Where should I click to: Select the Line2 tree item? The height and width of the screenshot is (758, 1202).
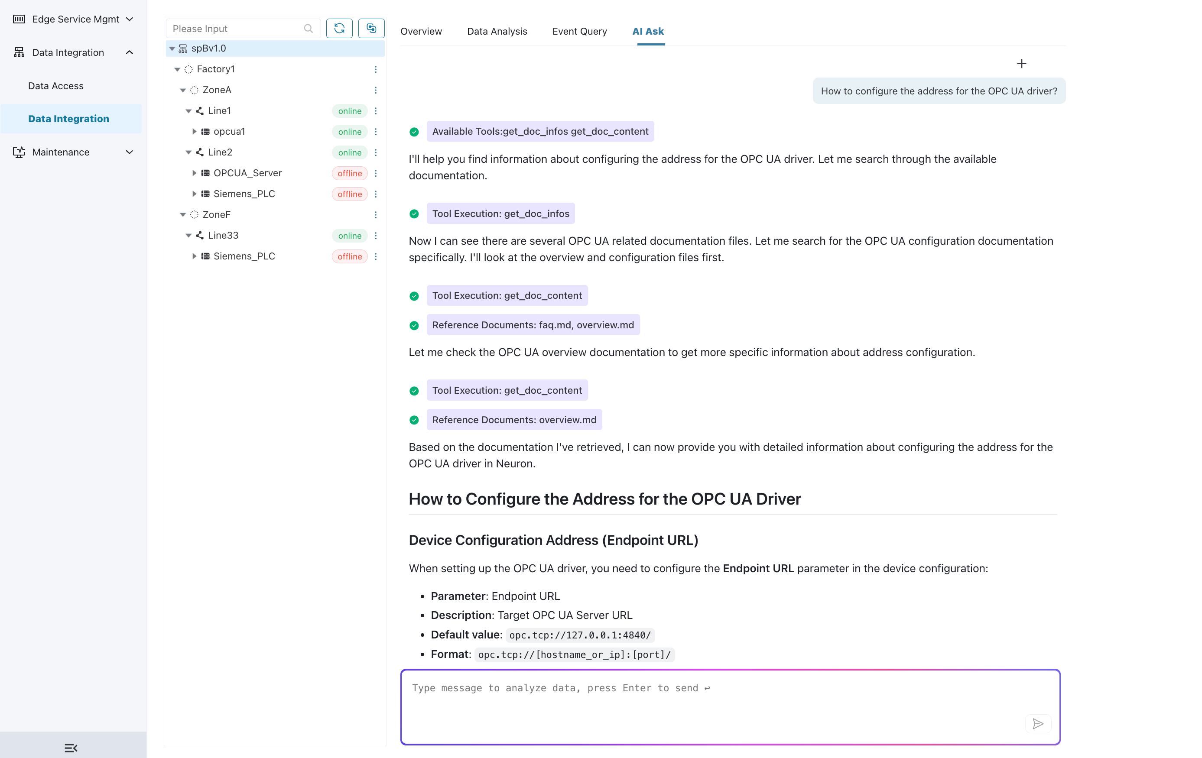(x=220, y=152)
